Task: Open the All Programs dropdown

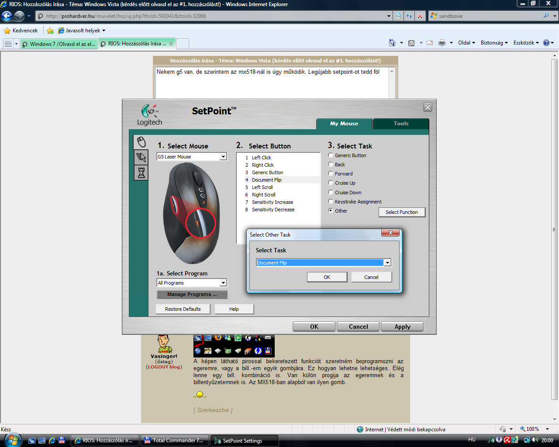Action: (x=223, y=283)
